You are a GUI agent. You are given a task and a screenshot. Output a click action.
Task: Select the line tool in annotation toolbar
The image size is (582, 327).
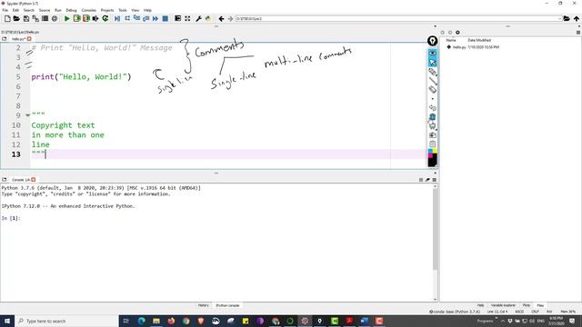click(433, 81)
